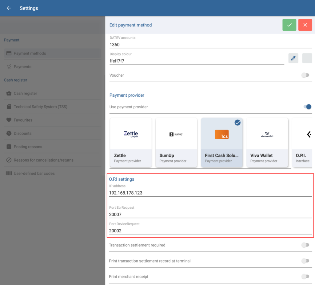315x285 pixels.
Task: Click the back arrow in Settings header
Action: tap(9, 8)
